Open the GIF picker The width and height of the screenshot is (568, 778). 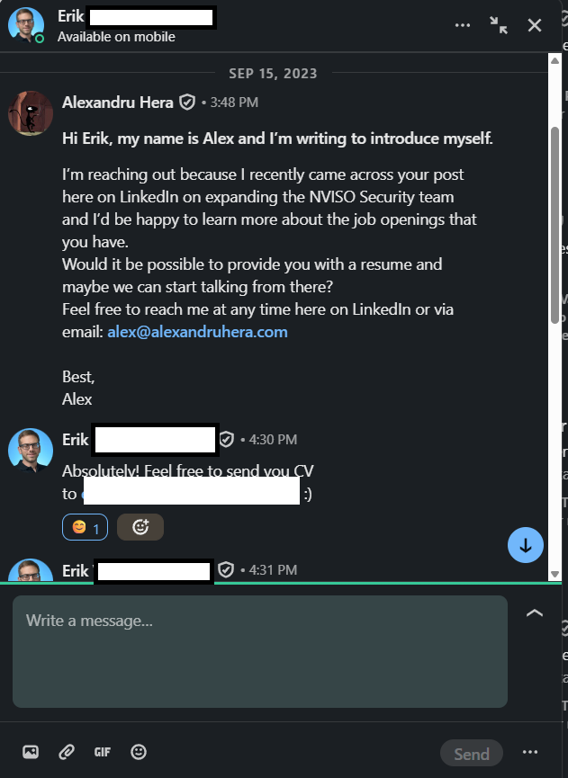pos(103,752)
